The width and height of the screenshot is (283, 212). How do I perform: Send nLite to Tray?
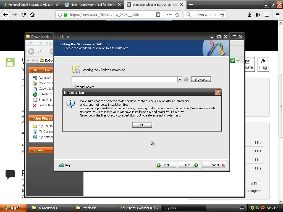click(x=65, y=165)
